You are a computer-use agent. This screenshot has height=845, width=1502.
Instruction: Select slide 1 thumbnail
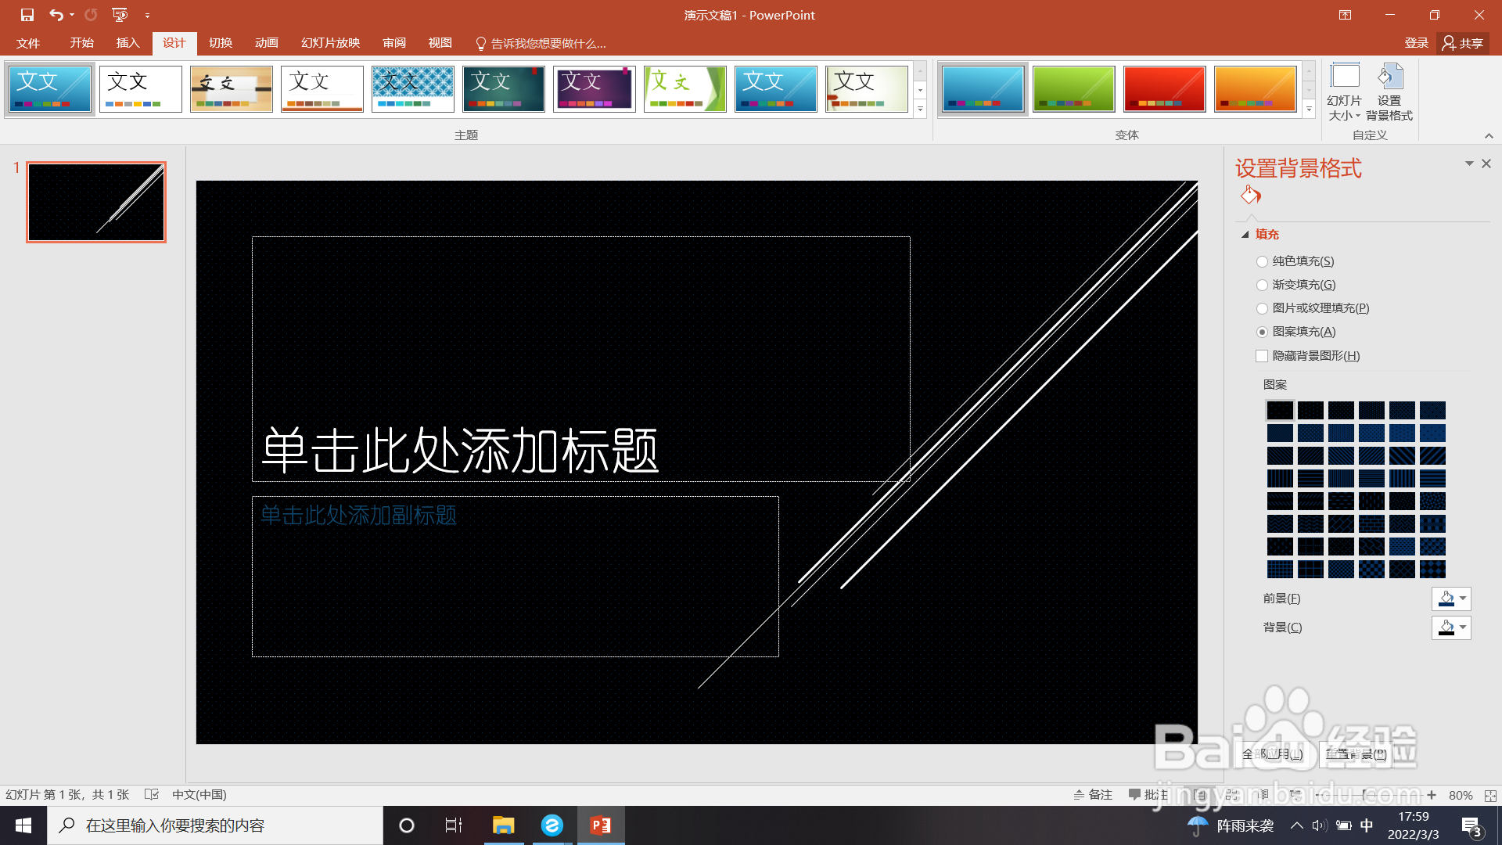pyautogui.click(x=96, y=202)
